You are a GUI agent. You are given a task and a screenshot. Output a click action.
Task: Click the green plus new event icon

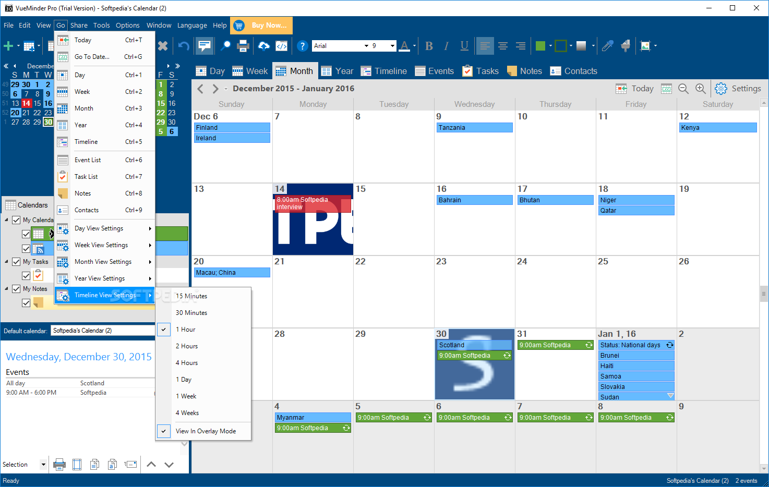click(8, 46)
